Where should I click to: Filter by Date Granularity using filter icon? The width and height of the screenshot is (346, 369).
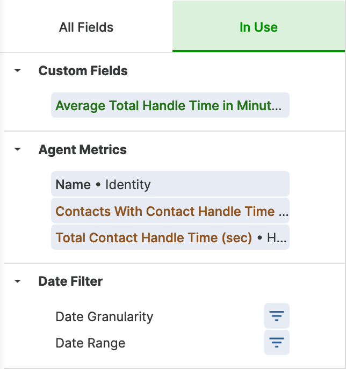[x=277, y=316]
